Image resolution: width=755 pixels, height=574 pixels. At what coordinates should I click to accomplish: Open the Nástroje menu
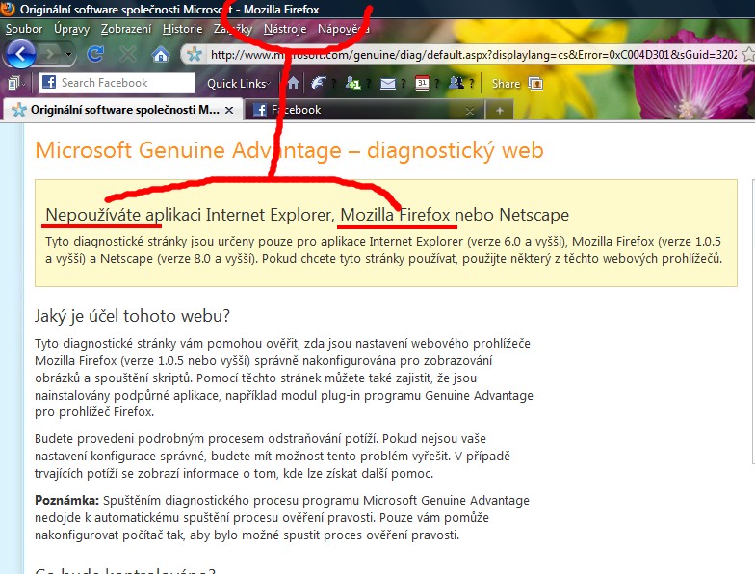(285, 29)
